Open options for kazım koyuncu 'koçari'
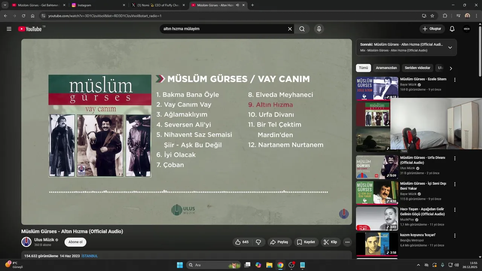This screenshot has height=271, width=482. (x=455, y=236)
